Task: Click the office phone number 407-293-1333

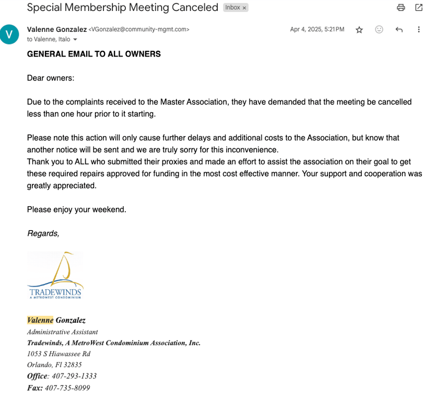Action: pyautogui.click(x=74, y=376)
